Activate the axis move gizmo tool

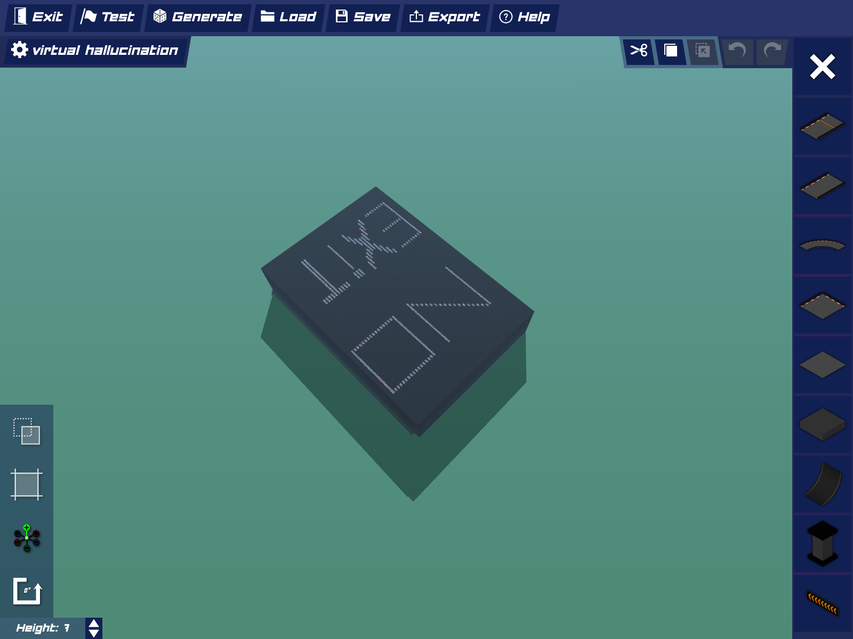click(x=27, y=538)
